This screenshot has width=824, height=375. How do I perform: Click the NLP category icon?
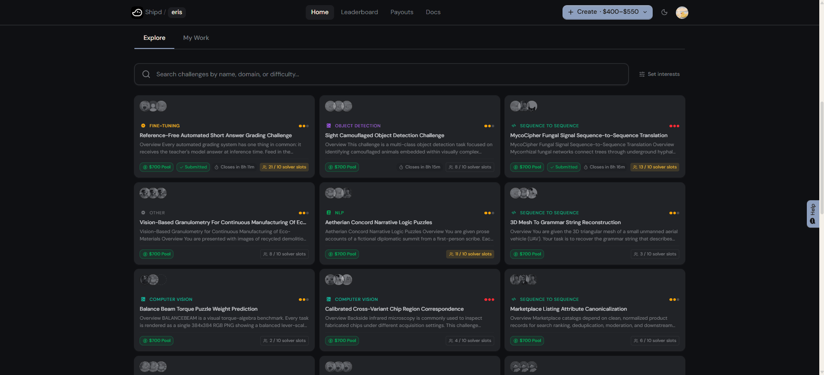328,213
